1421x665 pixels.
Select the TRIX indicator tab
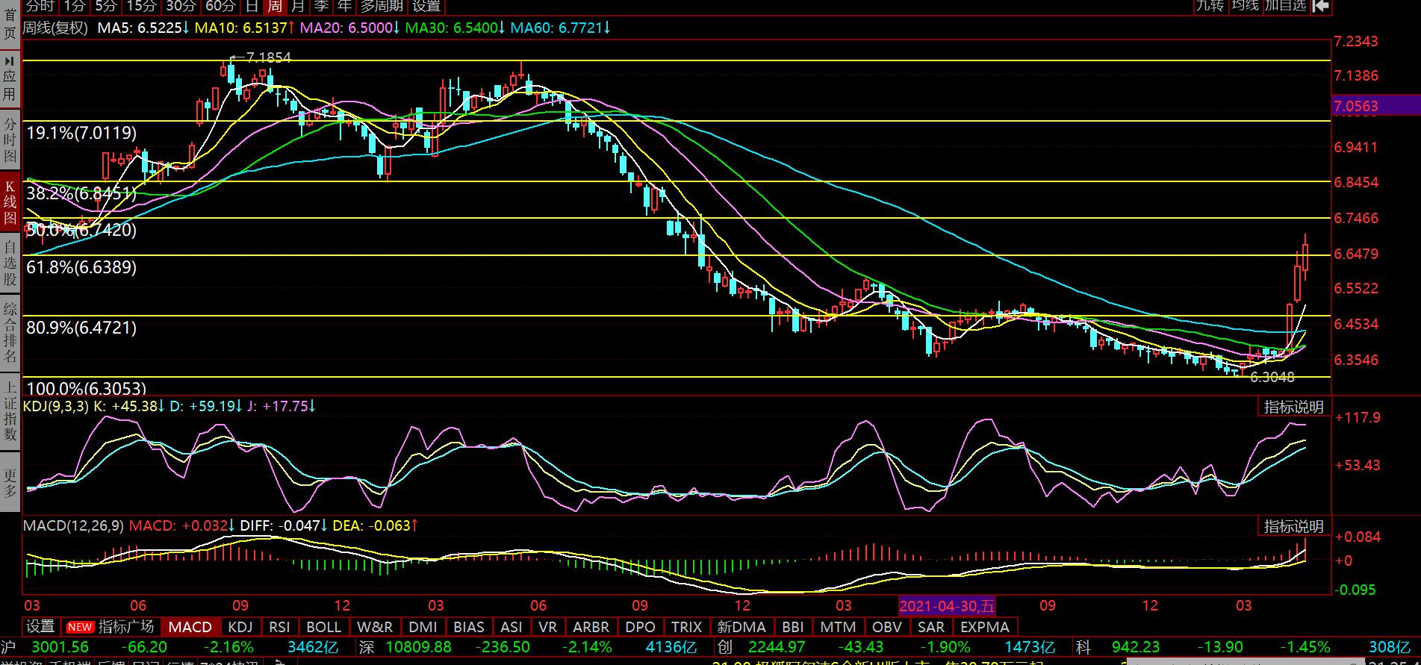click(x=687, y=627)
